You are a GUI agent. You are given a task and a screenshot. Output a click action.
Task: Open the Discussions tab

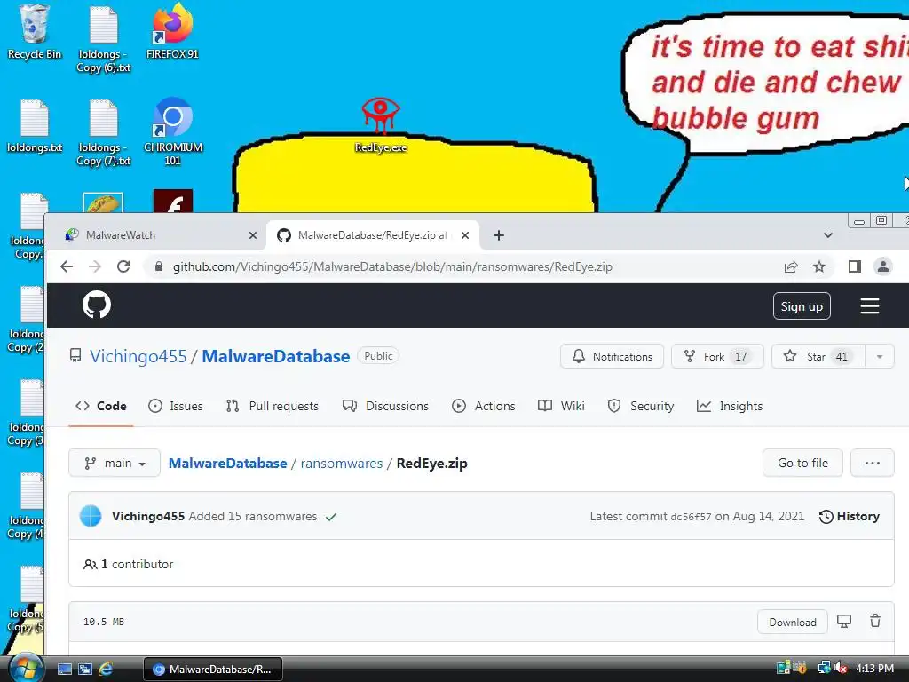tap(385, 406)
